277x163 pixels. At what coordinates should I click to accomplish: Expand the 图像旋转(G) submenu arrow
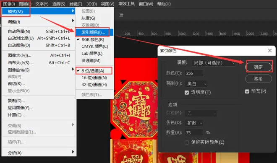[73, 69]
